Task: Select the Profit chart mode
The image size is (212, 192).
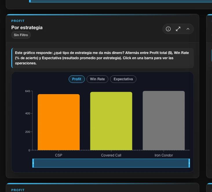Action: [x=77, y=79]
